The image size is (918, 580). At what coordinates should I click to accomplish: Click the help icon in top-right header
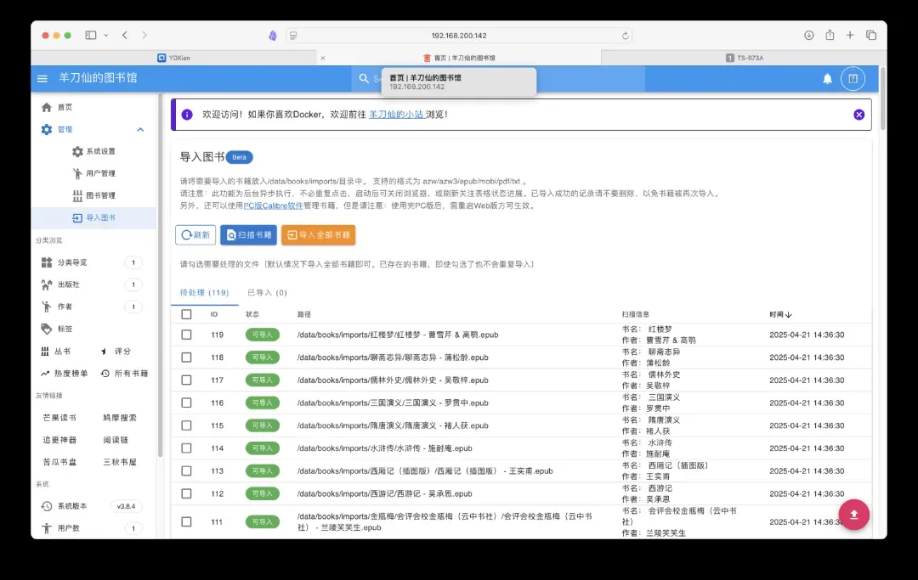[853, 78]
